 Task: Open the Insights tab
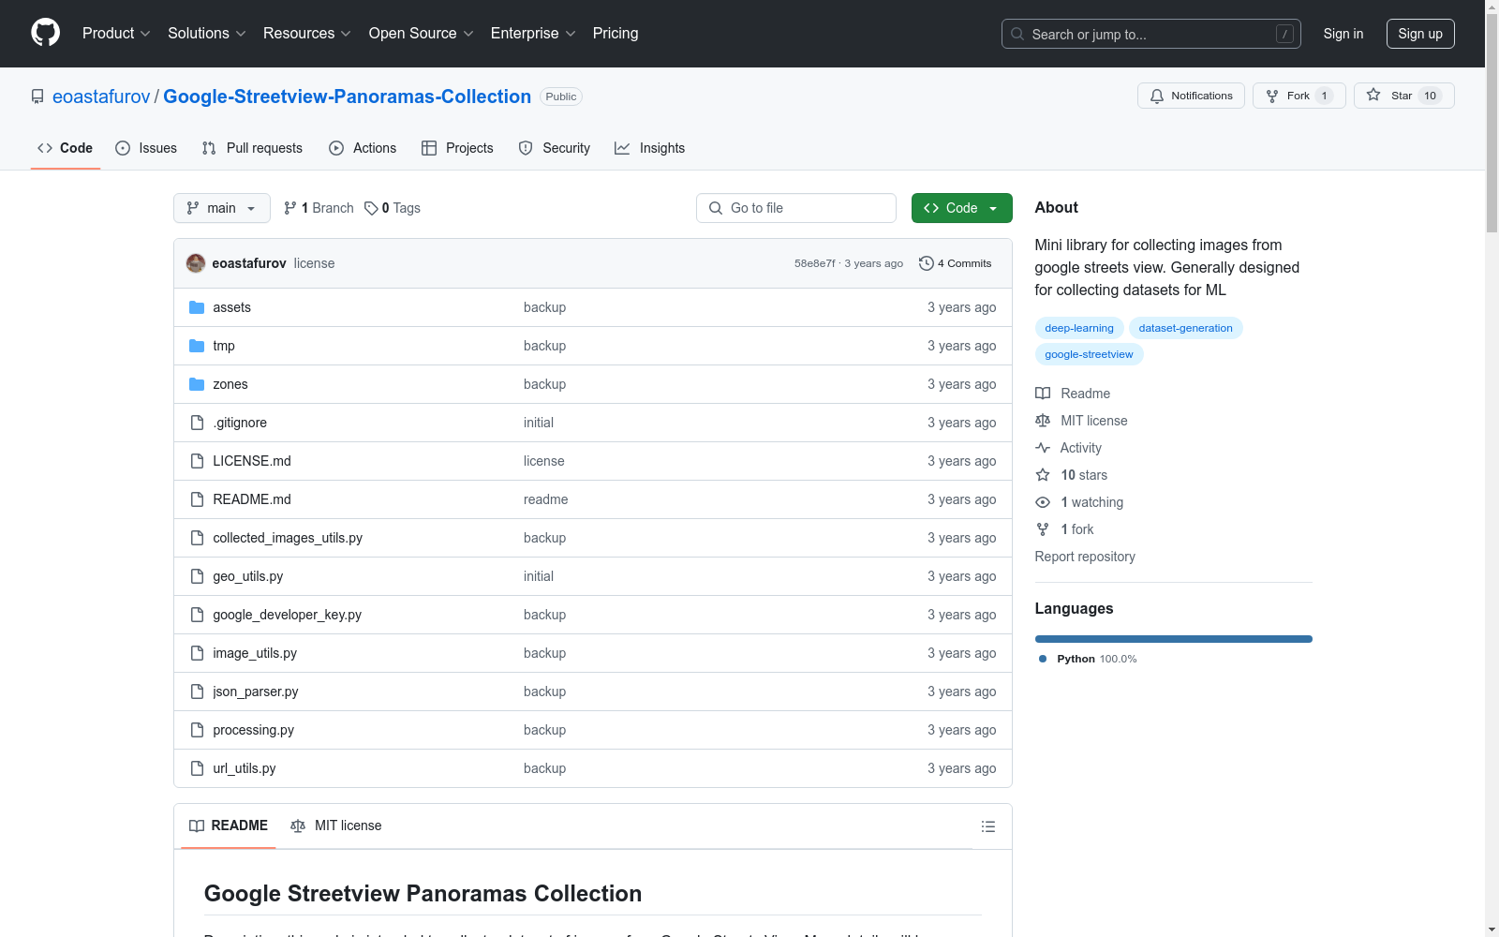[x=650, y=148]
